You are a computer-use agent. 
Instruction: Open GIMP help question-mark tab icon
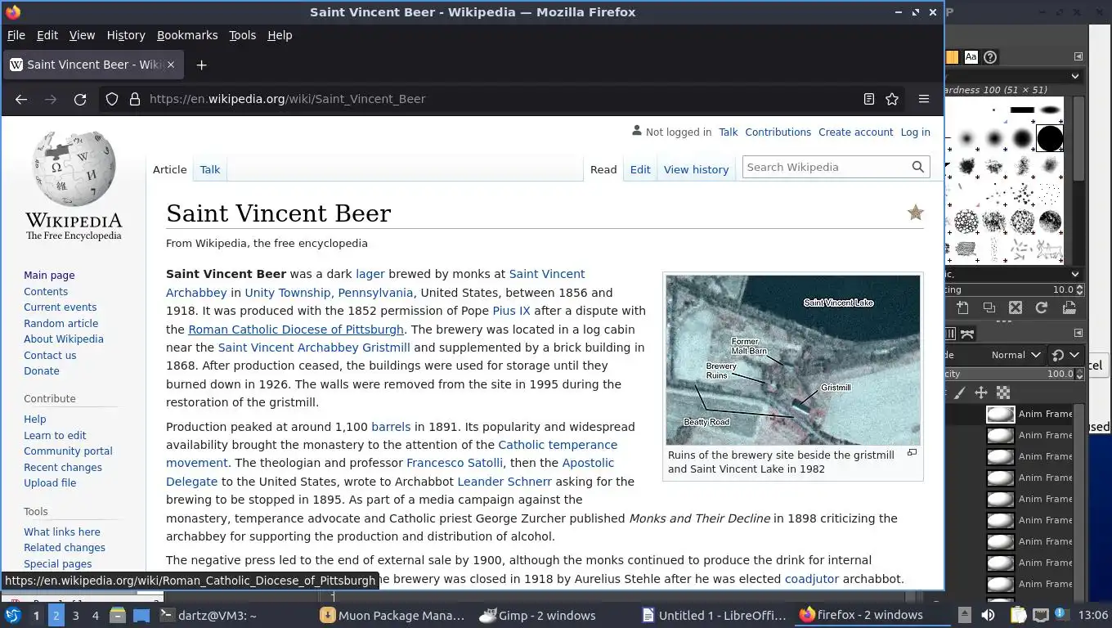coord(990,57)
